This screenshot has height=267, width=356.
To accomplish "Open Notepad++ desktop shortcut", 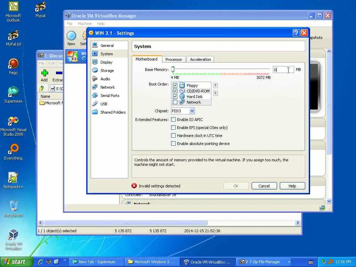I will click(13, 180).
